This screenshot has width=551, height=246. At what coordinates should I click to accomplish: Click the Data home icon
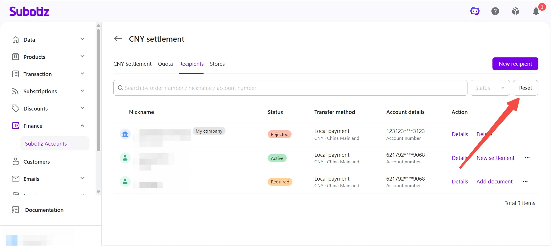pos(15,40)
